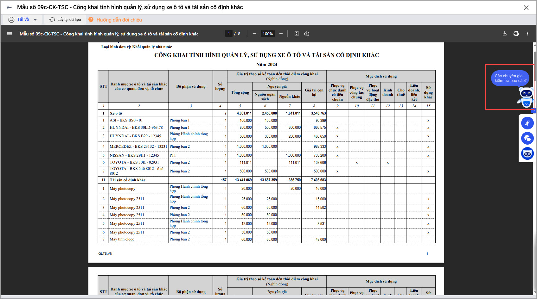
Task: Go back using the left arrow
Action: [9, 7]
